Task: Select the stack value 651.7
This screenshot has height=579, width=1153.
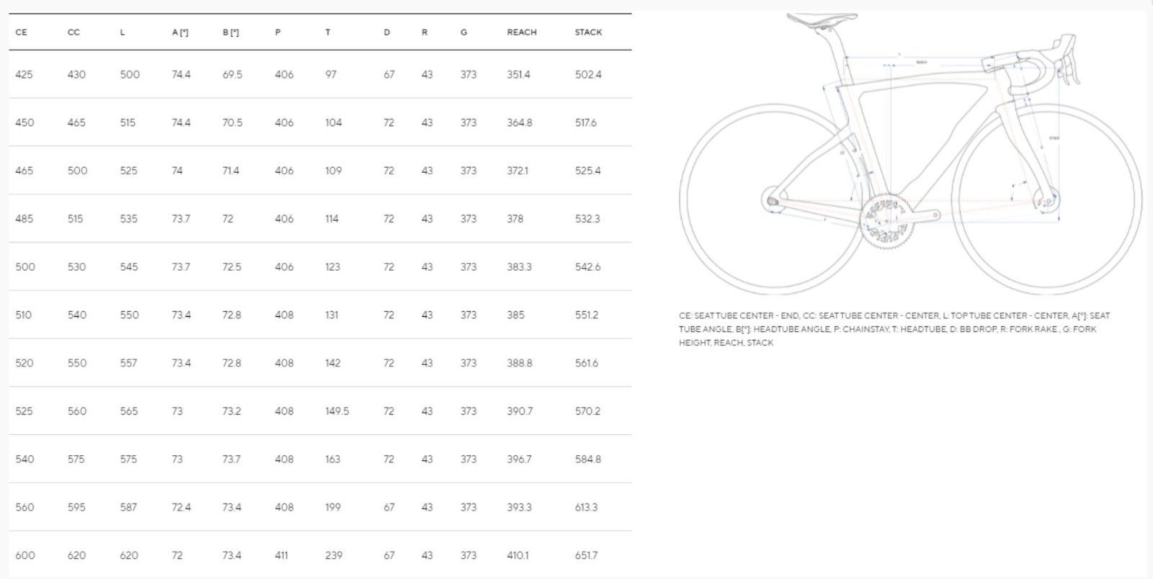Action: [x=586, y=555]
